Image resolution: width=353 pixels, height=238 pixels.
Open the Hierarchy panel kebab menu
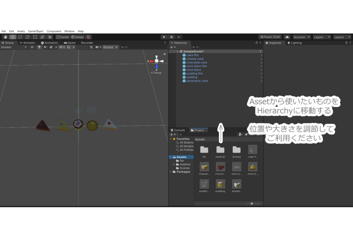(260, 43)
